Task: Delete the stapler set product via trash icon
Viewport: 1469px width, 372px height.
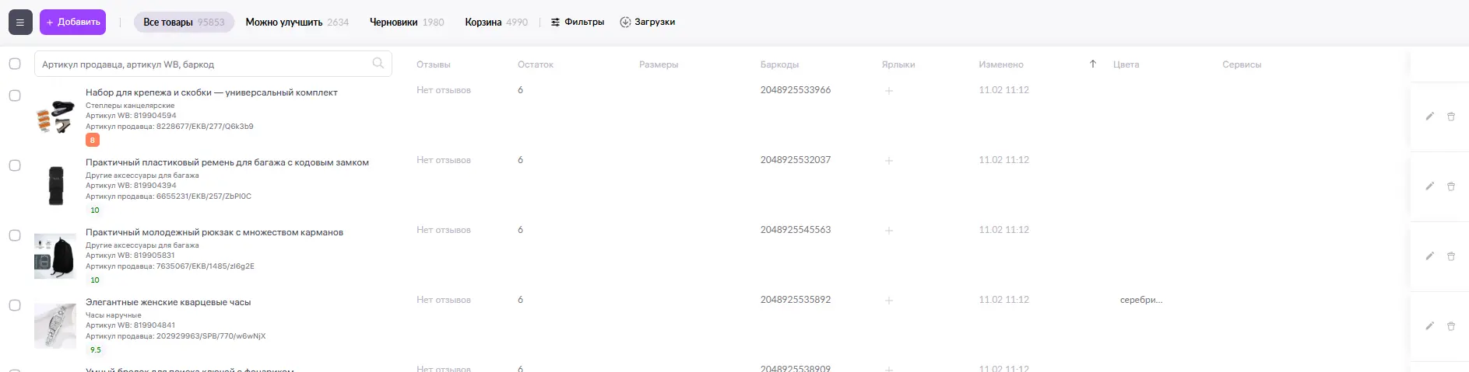Action: click(x=1451, y=116)
